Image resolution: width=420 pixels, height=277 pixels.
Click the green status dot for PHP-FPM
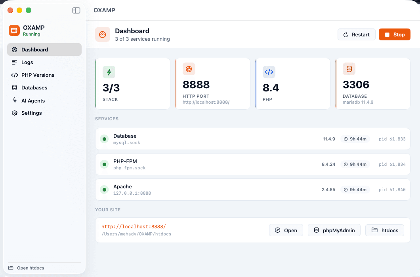(104, 164)
